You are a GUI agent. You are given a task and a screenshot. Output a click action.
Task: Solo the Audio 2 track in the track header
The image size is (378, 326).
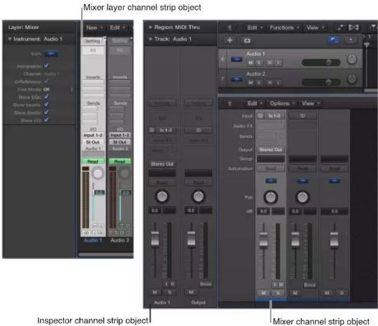259,83
